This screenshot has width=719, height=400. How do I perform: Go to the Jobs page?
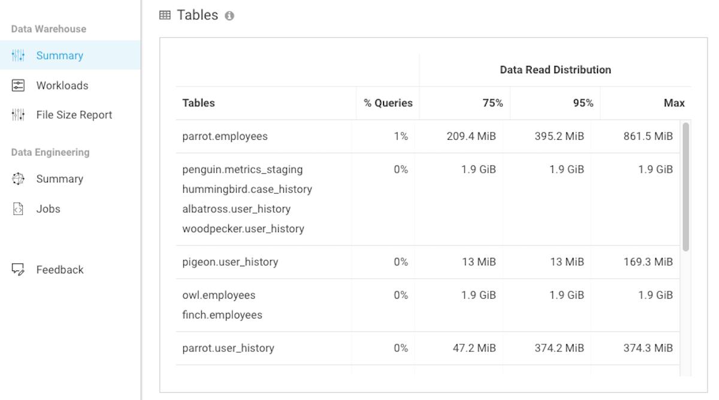(48, 209)
